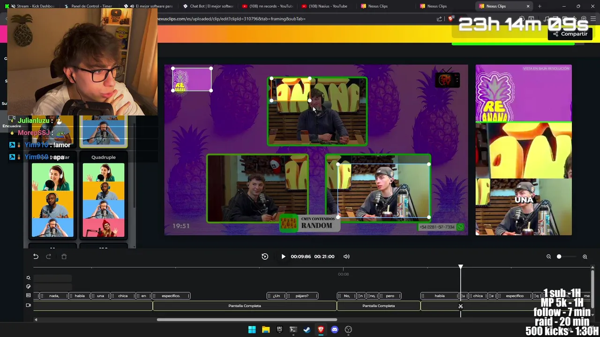The height and width of the screenshot is (337, 600).
Task: Click the rewind/replay clip icon
Action: coord(265,256)
